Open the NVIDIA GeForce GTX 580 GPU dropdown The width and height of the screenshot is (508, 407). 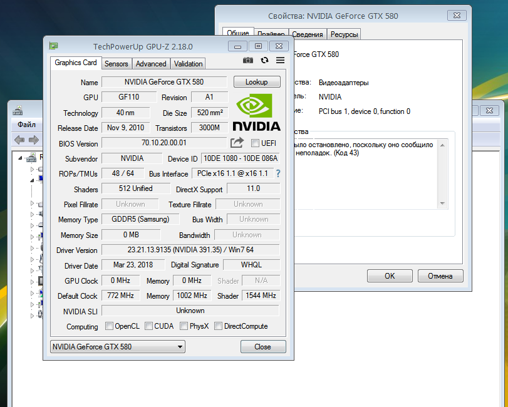(x=118, y=347)
